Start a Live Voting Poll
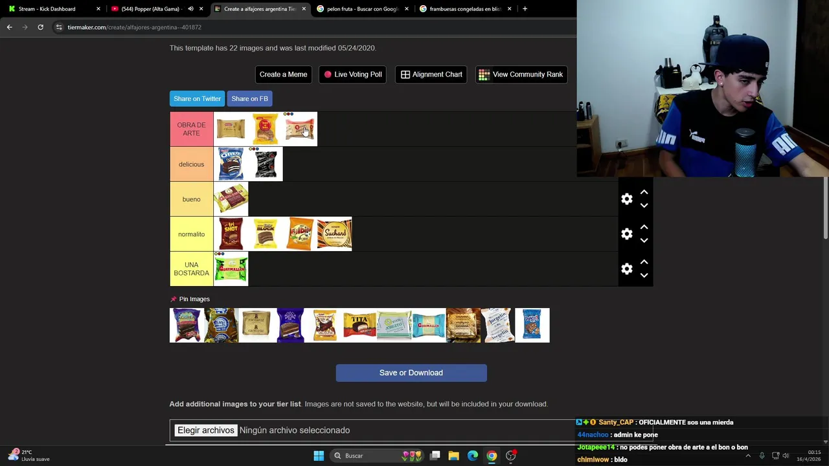The image size is (829, 466). [x=353, y=74]
